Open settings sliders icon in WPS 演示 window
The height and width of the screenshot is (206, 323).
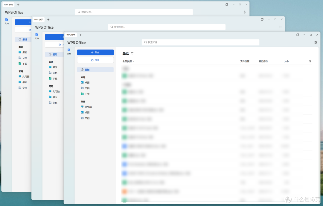(280, 27)
